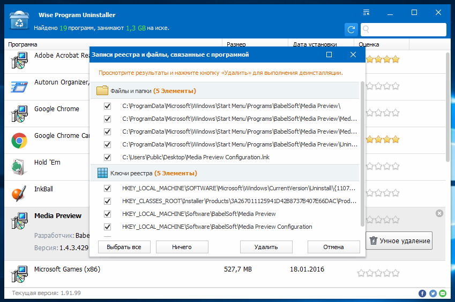
Task: Rate Media Preview using its stars
Action: (x=383, y=220)
